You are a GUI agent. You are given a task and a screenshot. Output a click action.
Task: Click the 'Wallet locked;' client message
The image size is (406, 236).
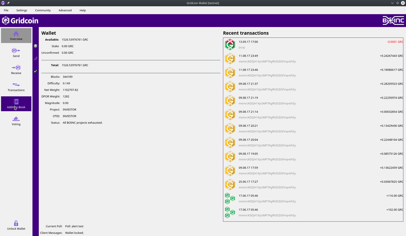pyautogui.click(x=74, y=233)
